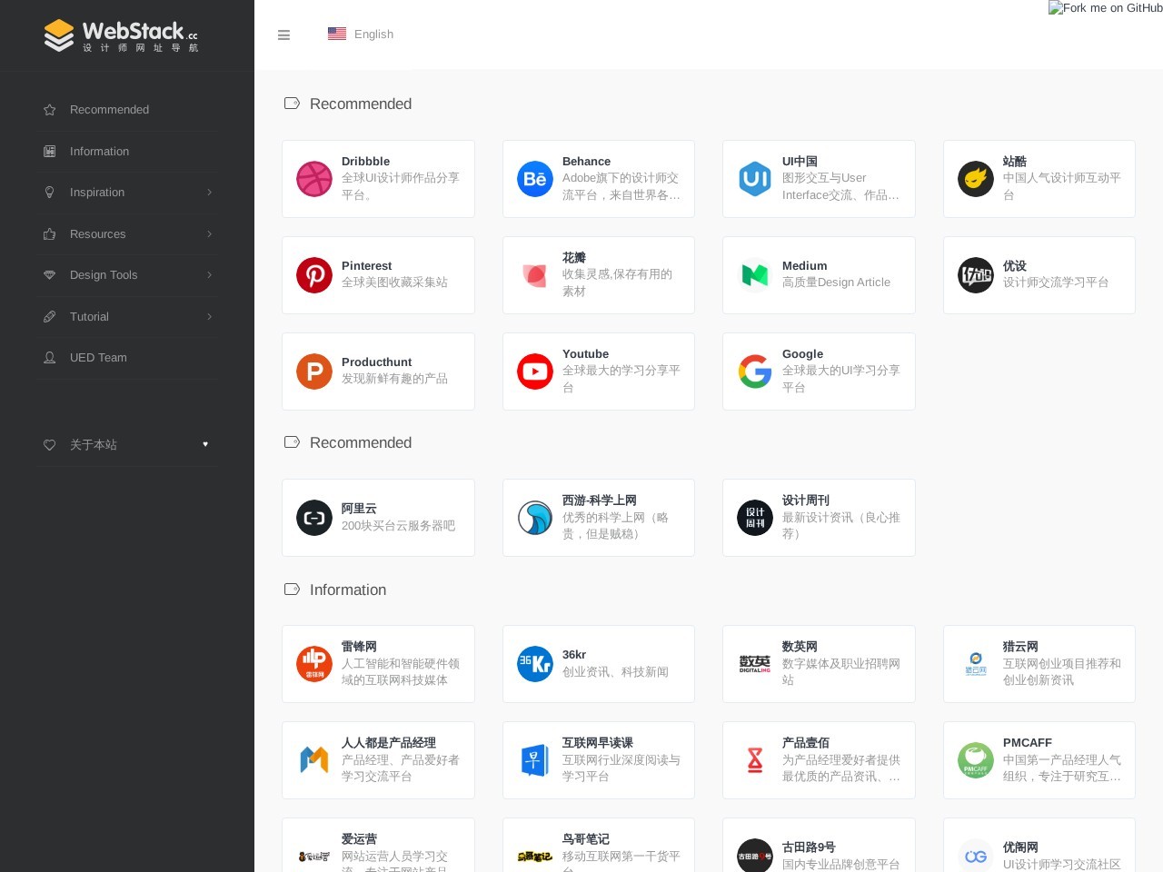Click the heart badge beside 关于本站
This screenshot has width=1163, height=872.
pyautogui.click(x=205, y=444)
